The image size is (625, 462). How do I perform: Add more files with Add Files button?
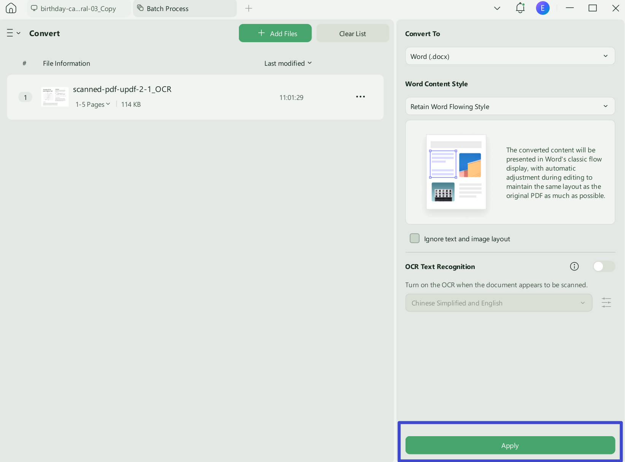[x=275, y=33]
